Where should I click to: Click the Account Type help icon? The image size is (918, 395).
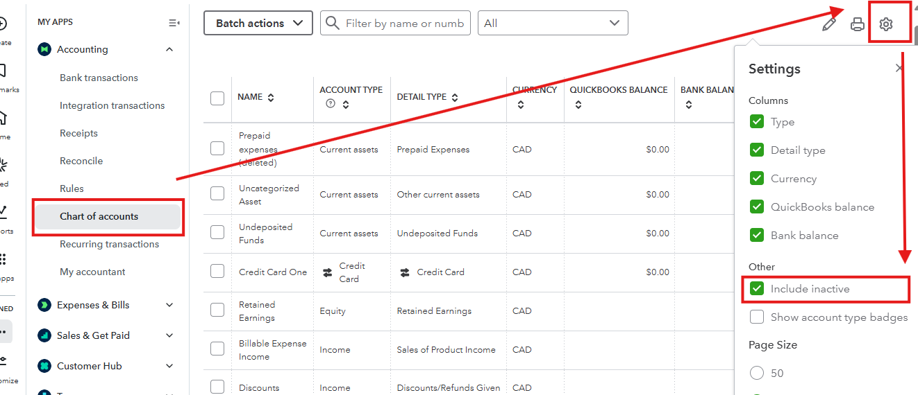coord(331,104)
